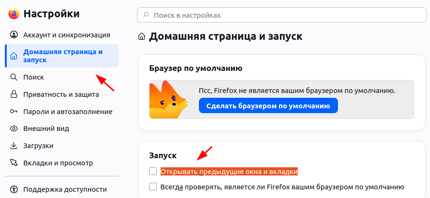This screenshot has height=198, width=430.
Task: Click the Сделать браузером по умолчанию button
Action: (268, 105)
